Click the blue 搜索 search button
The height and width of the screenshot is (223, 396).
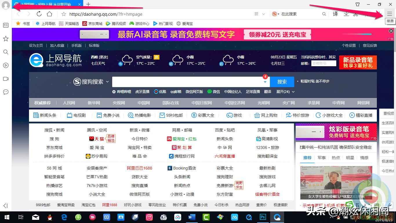click(x=282, y=82)
